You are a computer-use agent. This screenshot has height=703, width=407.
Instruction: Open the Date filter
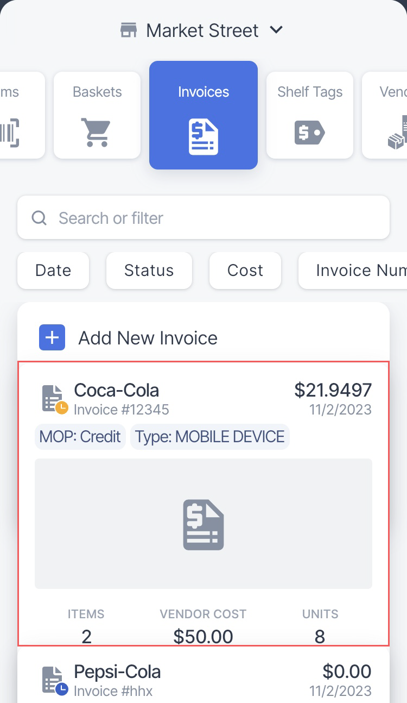tap(53, 271)
